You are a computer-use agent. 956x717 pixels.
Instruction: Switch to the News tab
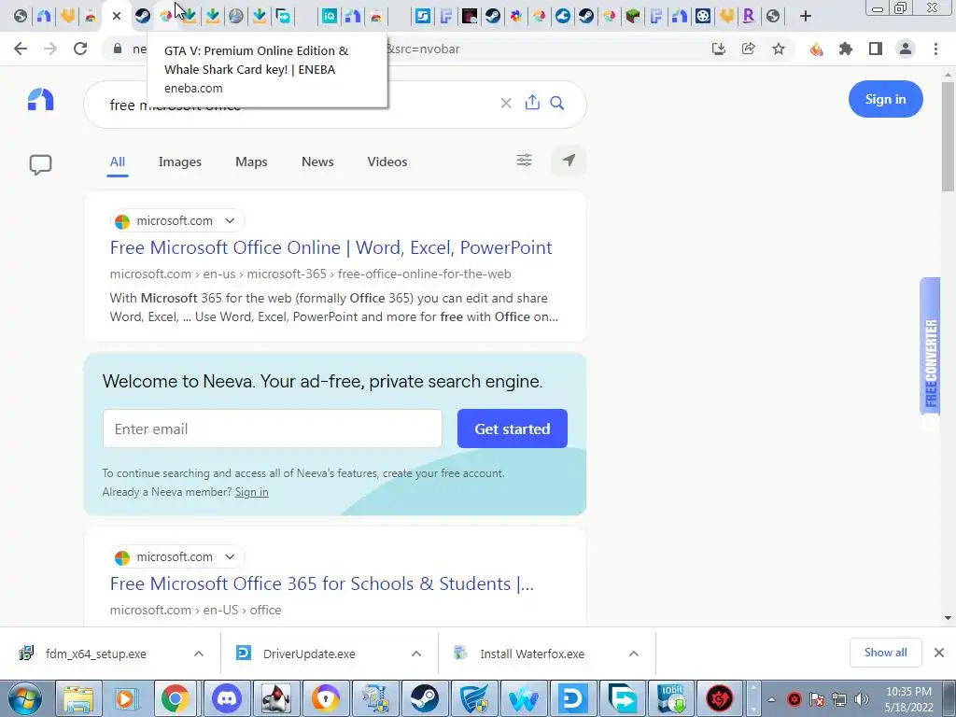click(317, 162)
